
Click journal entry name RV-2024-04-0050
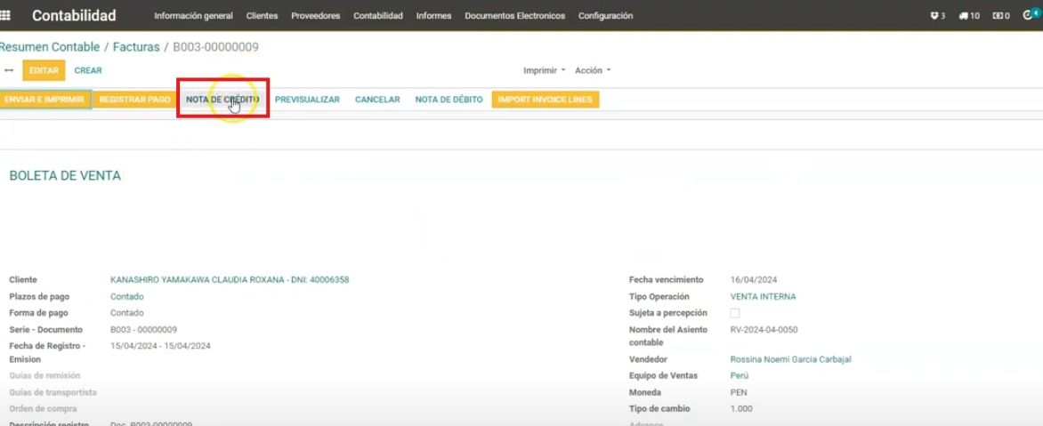[x=764, y=330]
